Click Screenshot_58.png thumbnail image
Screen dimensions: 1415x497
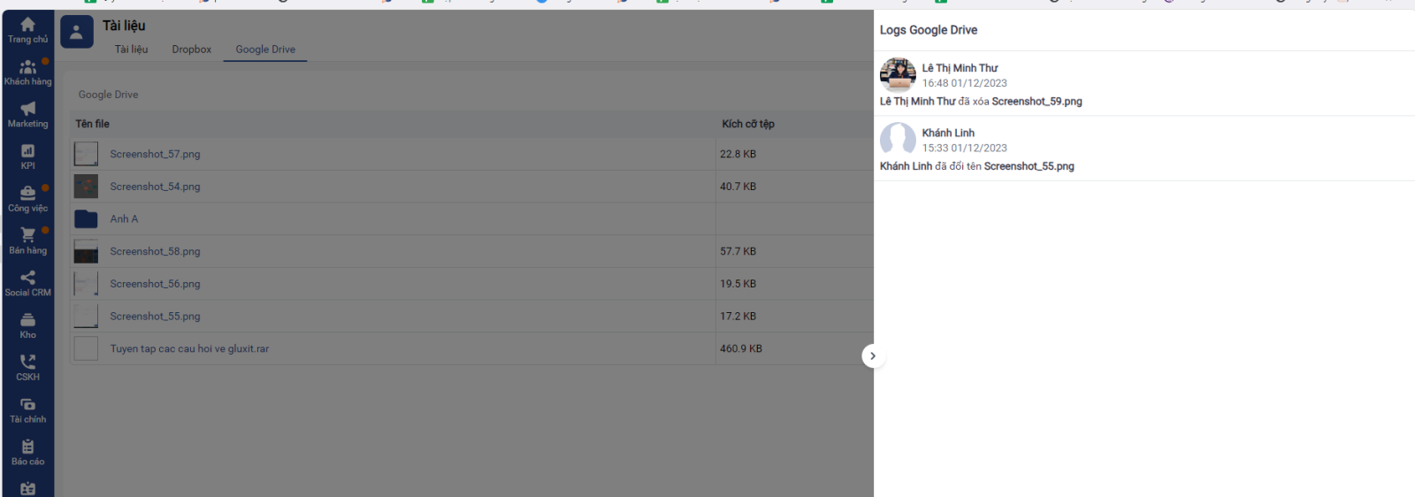86,252
